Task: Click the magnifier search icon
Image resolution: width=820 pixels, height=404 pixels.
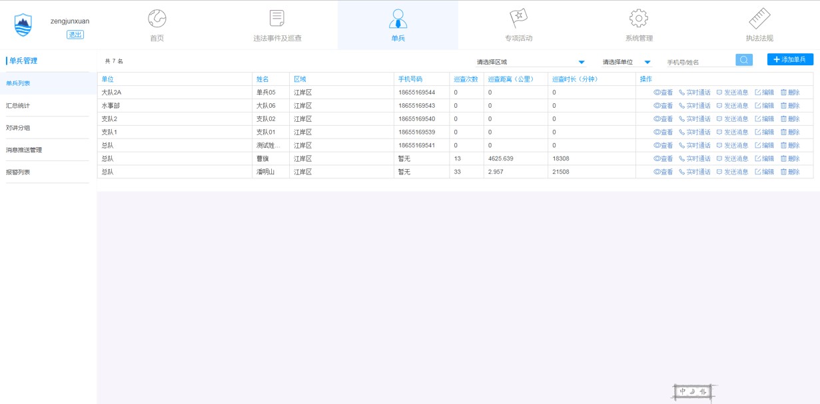Action: 743,60
